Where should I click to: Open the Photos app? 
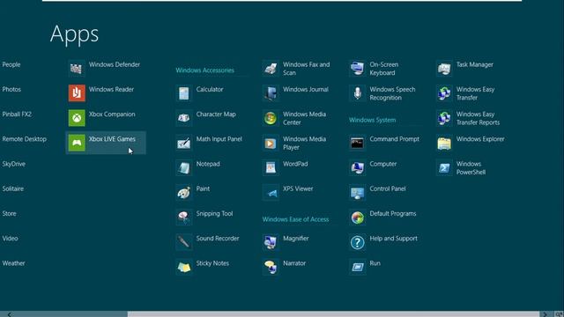pyautogui.click(x=11, y=90)
